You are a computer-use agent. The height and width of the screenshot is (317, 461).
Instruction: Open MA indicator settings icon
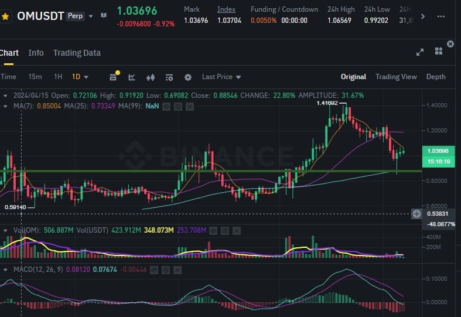pyautogui.click(x=178, y=107)
